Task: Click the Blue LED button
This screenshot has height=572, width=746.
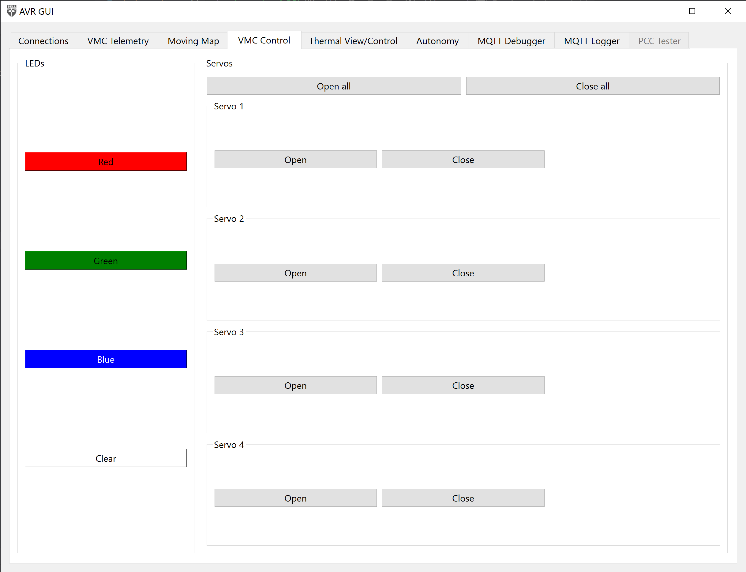Action: tap(105, 359)
